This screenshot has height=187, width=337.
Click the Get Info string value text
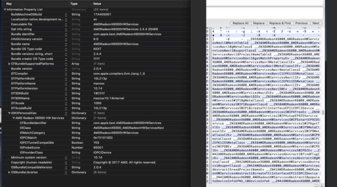click(x=126, y=29)
